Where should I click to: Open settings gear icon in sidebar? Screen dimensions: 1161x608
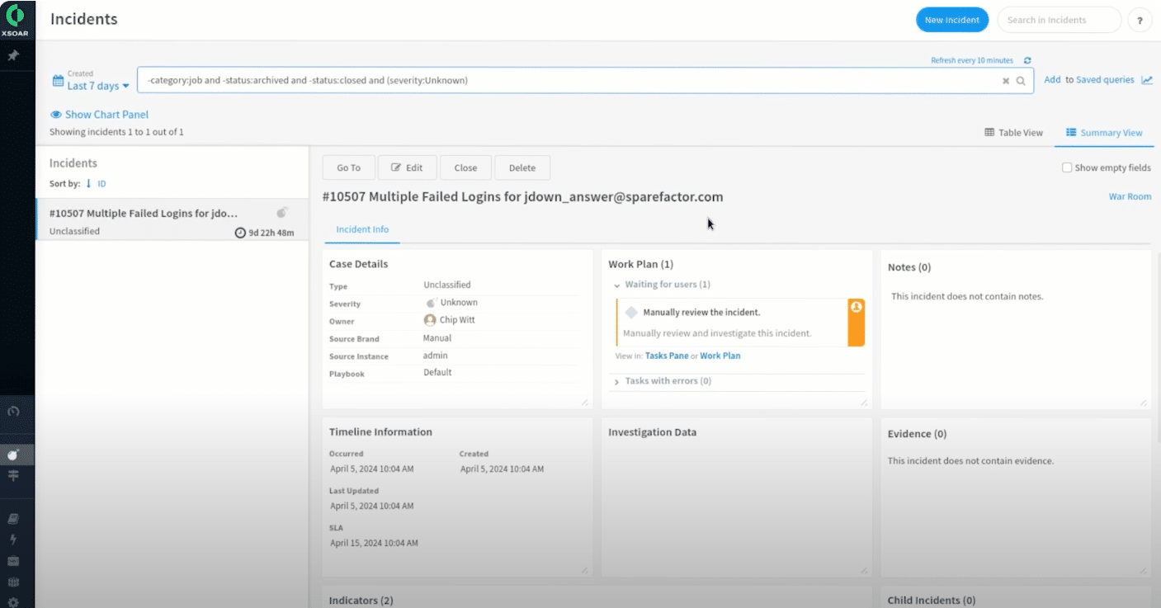pyautogui.click(x=13, y=601)
